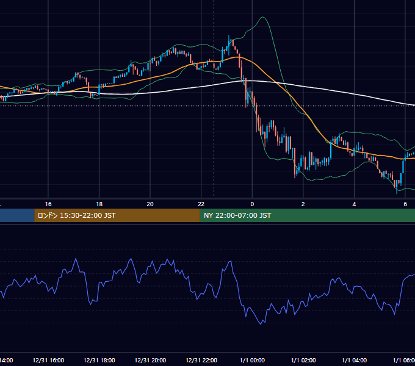Viewport: 415px width, 366px height.
Task: Click the upper Bollinger band peak after midnight
Action: 263,17
